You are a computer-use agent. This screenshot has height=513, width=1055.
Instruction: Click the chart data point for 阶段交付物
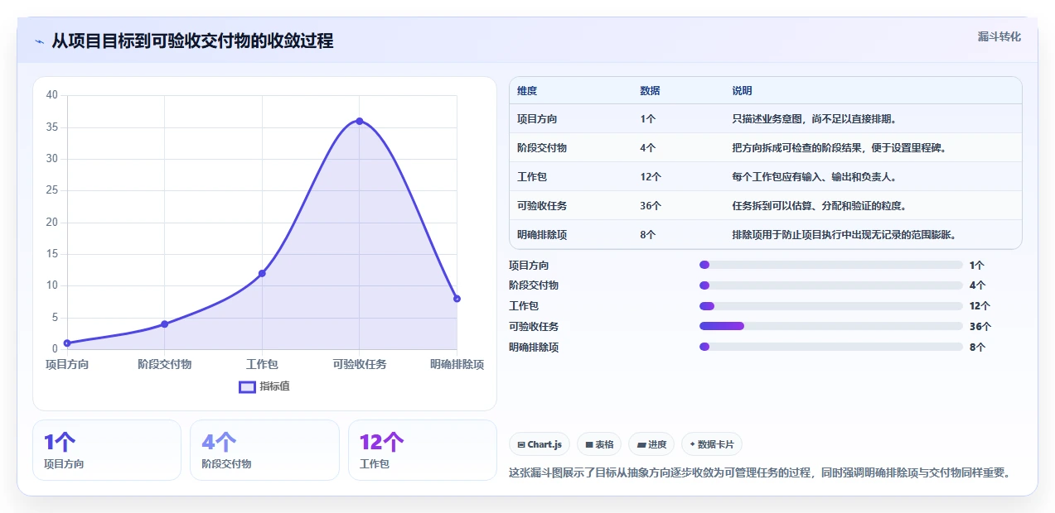[x=164, y=324]
